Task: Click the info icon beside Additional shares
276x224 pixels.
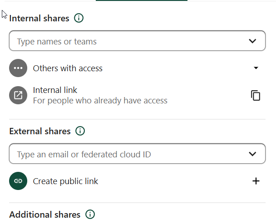Action: (90, 214)
